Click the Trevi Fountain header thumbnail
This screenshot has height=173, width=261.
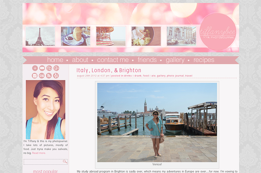click(x=181, y=36)
